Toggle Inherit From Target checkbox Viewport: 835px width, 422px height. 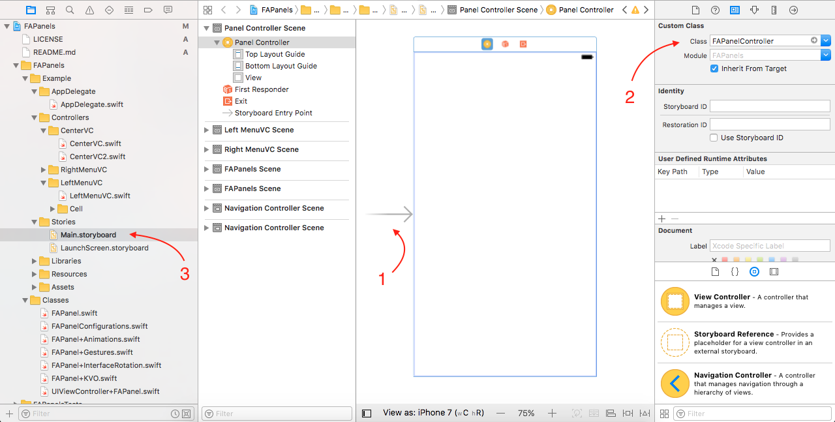(714, 68)
